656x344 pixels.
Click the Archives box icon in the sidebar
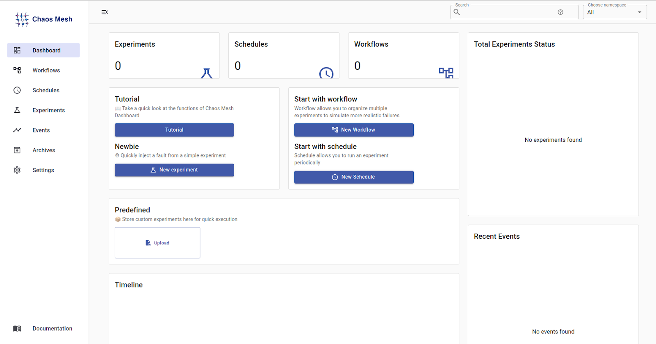[17, 150]
